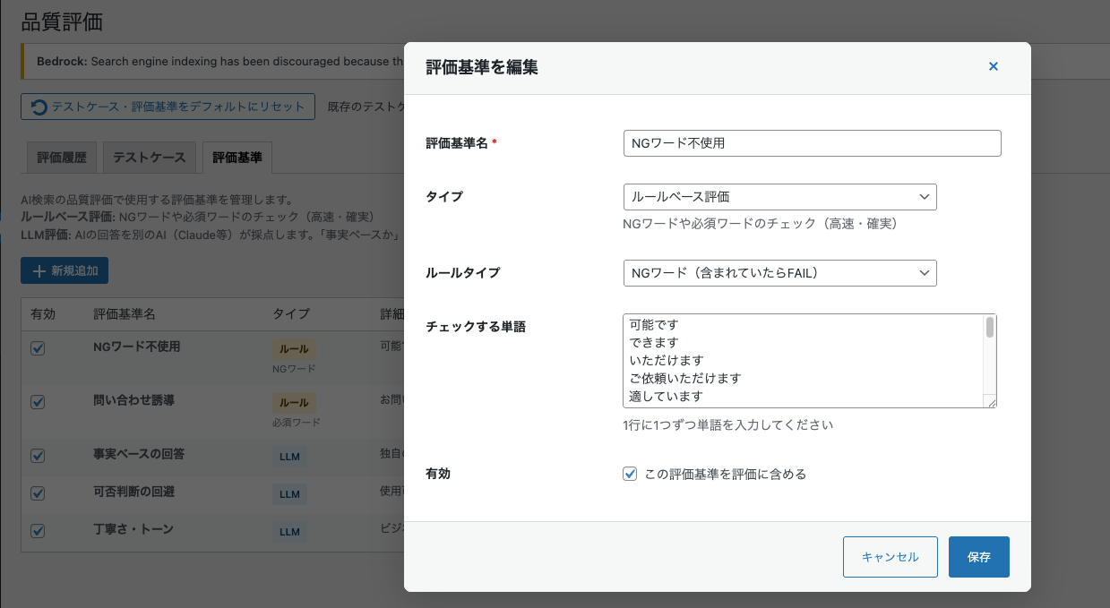Select the 評価基準 tab
Viewport: 1110px width, 608px height.
click(237, 158)
